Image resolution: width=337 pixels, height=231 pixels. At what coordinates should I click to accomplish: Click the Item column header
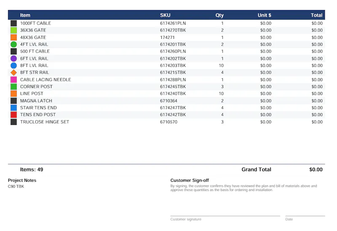25,15
